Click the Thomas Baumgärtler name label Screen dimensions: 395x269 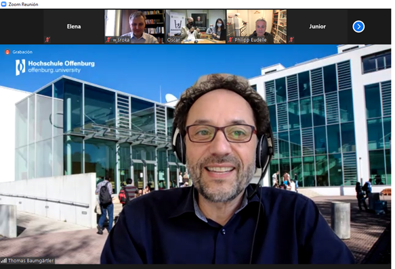coord(30,261)
